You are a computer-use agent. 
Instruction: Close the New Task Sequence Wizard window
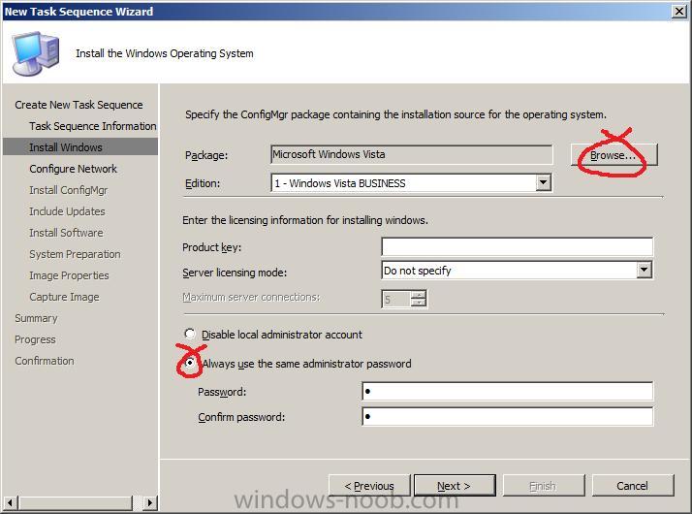[679, 11]
